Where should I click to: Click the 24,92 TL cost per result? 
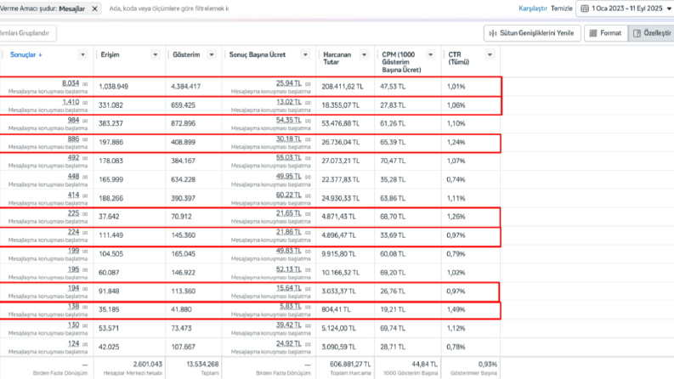tap(288, 344)
